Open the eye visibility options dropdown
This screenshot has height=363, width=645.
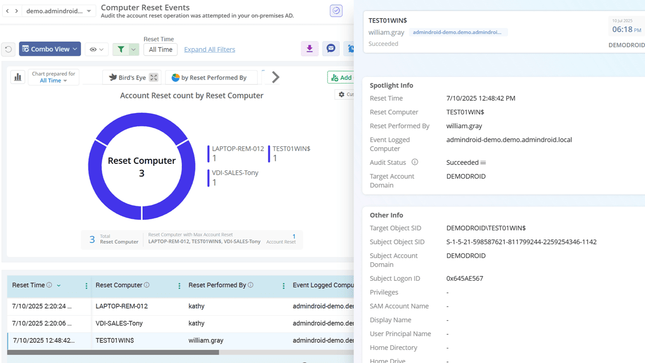(x=96, y=49)
